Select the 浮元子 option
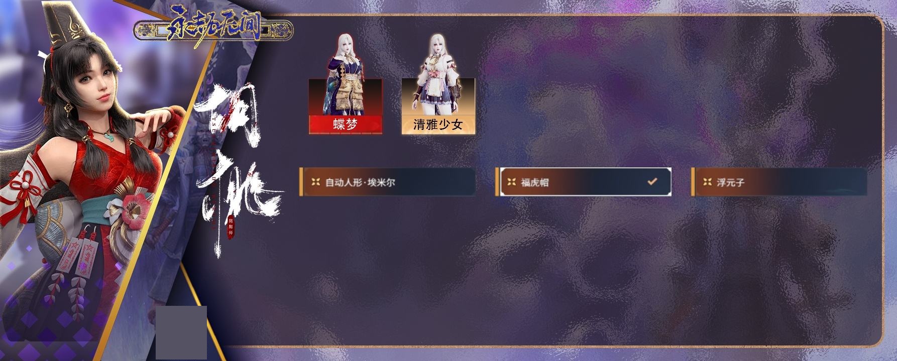The image size is (897, 361). 779,182
